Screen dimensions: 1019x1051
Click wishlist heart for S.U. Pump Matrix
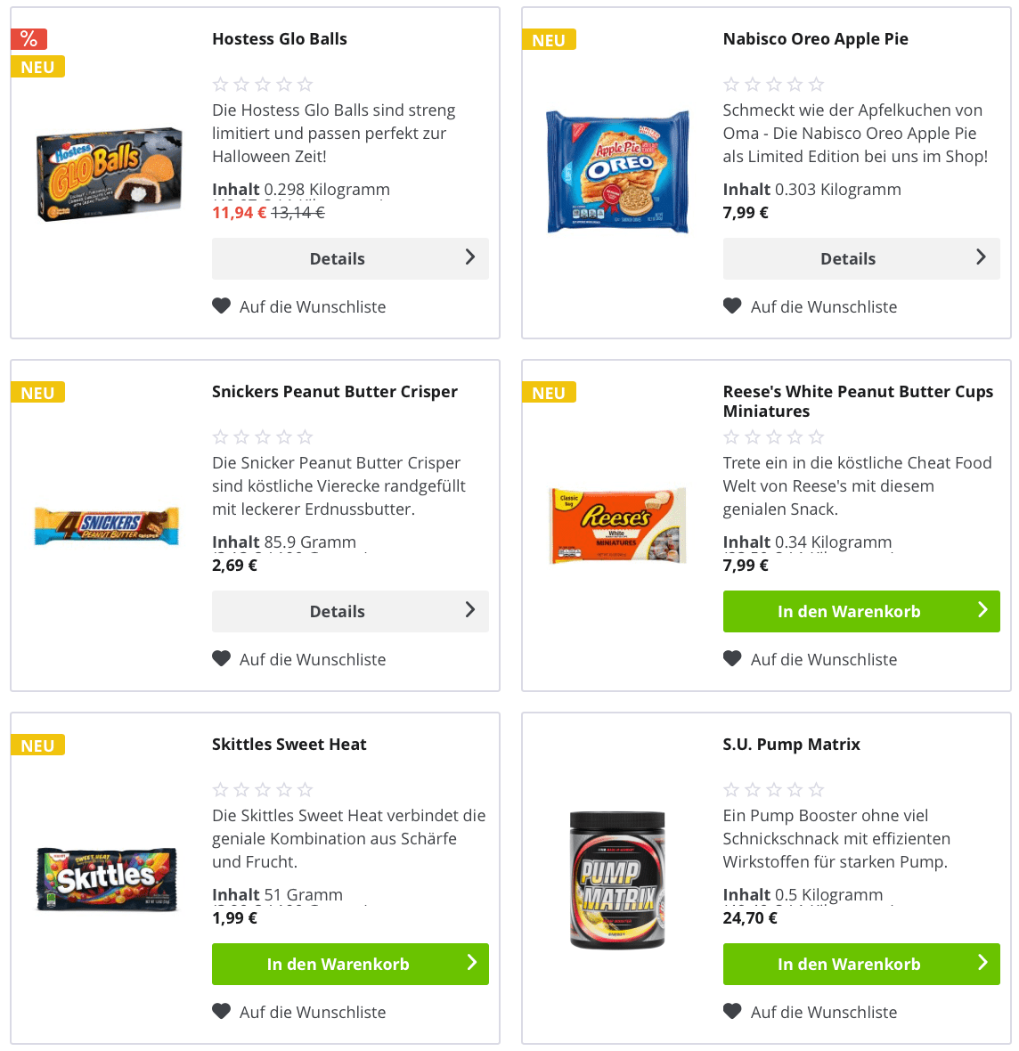(732, 1012)
